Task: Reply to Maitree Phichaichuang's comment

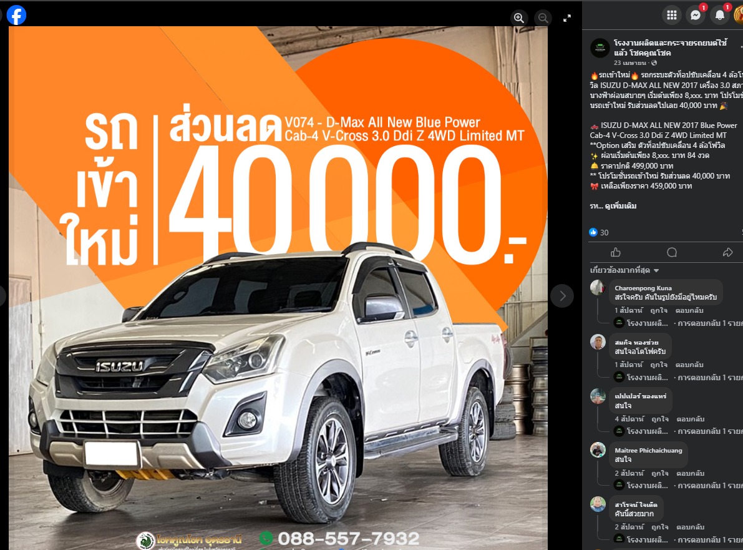Action: (x=691, y=473)
